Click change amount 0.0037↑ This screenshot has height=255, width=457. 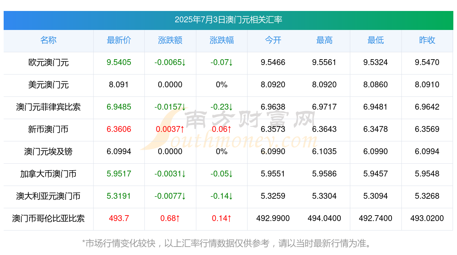(170, 129)
